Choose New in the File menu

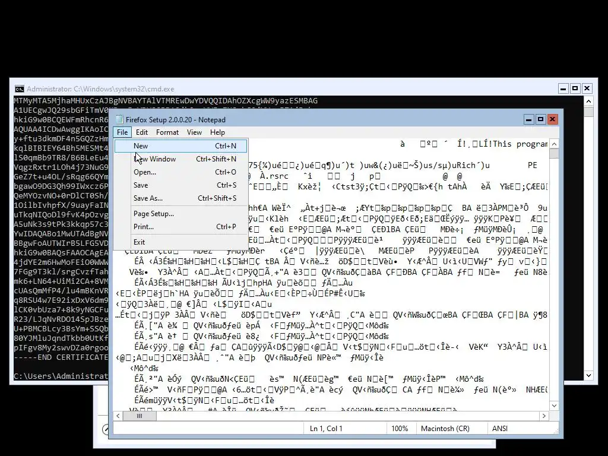pyautogui.click(x=180, y=146)
